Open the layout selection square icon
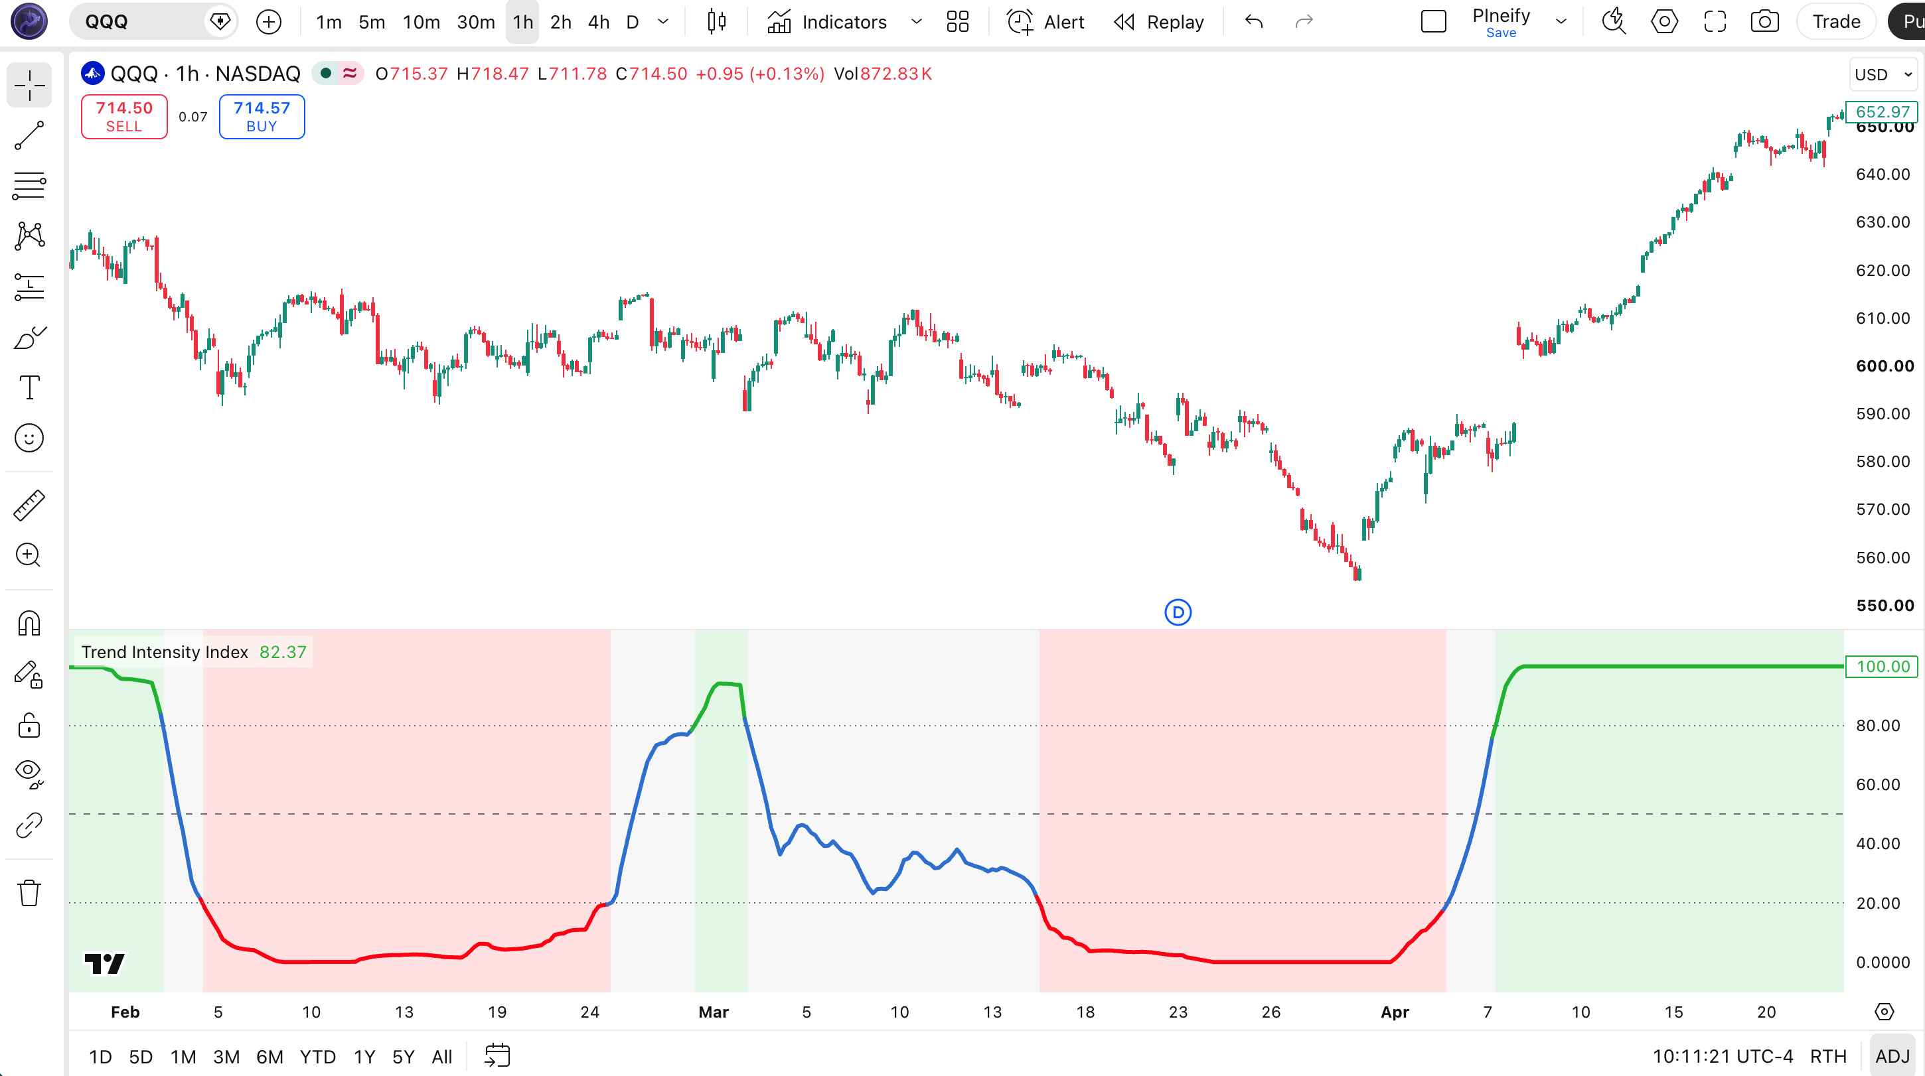Screen dimensions: 1925x1076 (1433, 22)
